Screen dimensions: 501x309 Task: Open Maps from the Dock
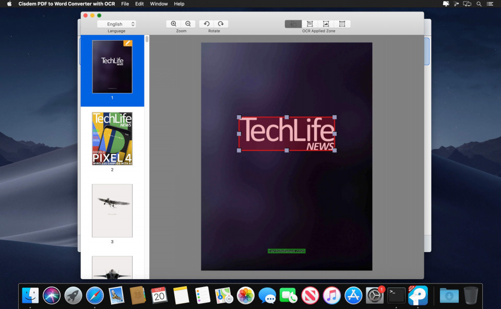pyautogui.click(x=224, y=295)
